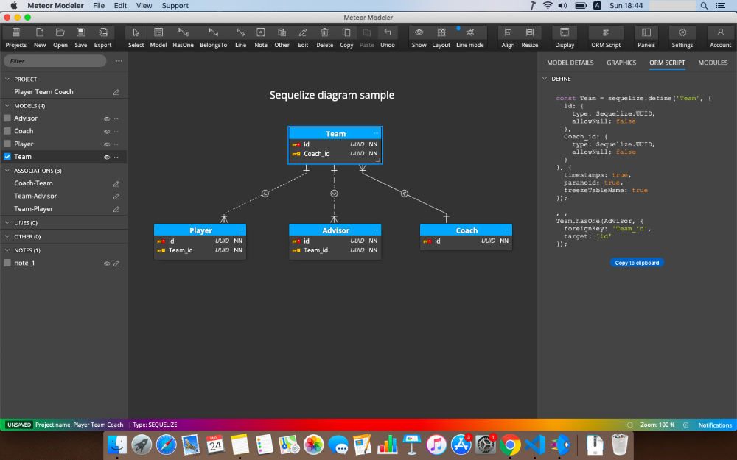Pick the BelongsTo association tool
This screenshot has height=460, width=737.
pyautogui.click(x=214, y=38)
